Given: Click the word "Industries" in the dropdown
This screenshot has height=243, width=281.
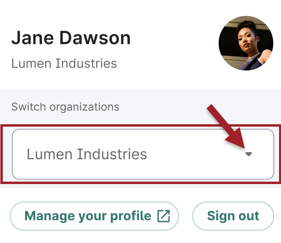Looking at the screenshot, I should [112, 154].
